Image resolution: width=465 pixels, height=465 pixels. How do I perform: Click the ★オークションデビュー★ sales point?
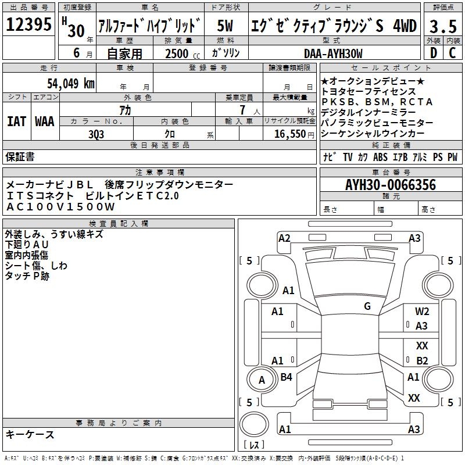point(373,81)
